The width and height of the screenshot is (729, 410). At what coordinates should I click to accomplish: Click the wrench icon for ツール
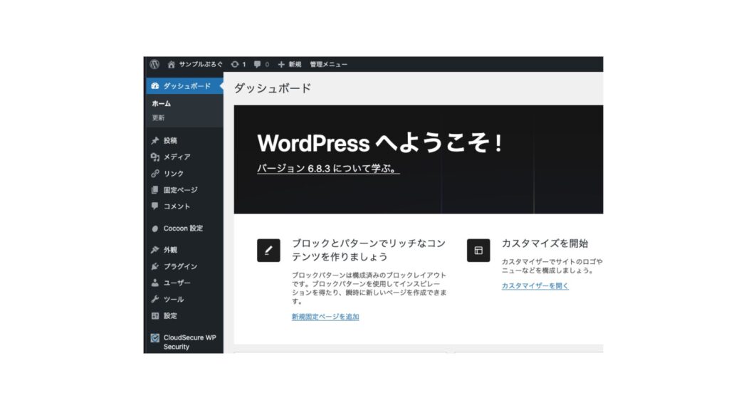(x=155, y=299)
